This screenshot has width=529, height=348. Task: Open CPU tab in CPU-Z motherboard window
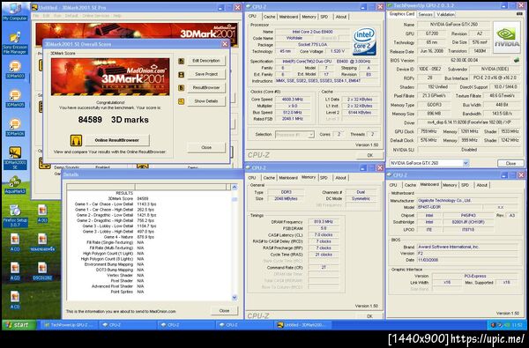click(x=393, y=185)
